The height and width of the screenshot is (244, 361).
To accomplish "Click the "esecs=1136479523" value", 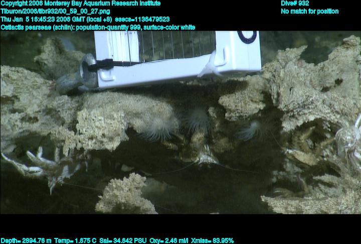I will click(142, 19).
